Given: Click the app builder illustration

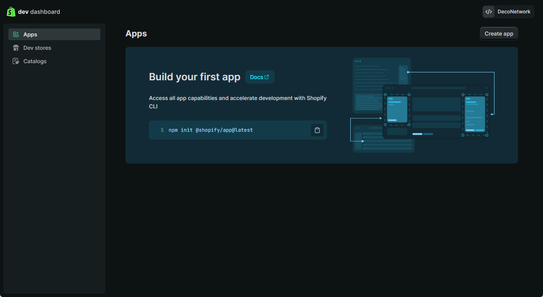Looking at the screenshot, I should pos(422,105).
